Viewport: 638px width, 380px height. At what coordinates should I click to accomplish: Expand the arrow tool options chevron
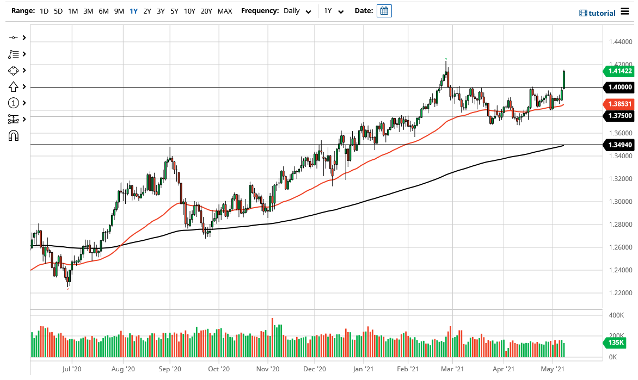[x=24, y=86]
